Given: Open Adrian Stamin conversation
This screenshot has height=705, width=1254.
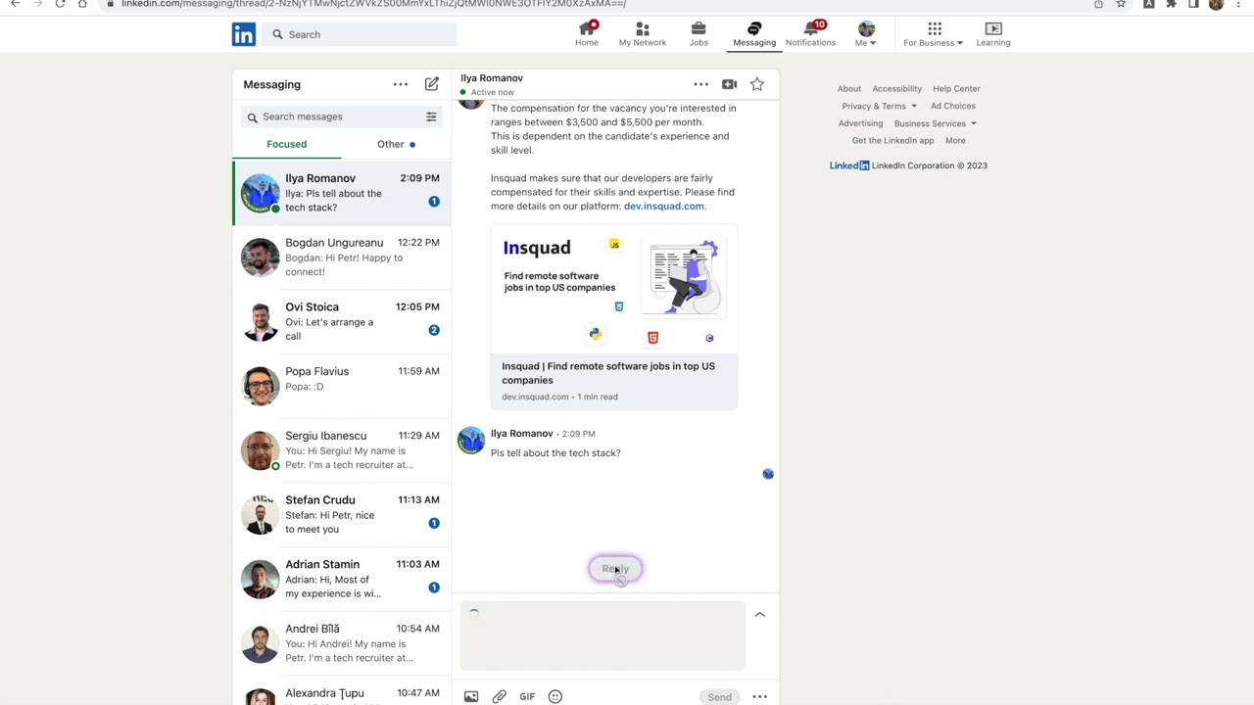Looking at the screenshot, I should [x=342, y=579].
